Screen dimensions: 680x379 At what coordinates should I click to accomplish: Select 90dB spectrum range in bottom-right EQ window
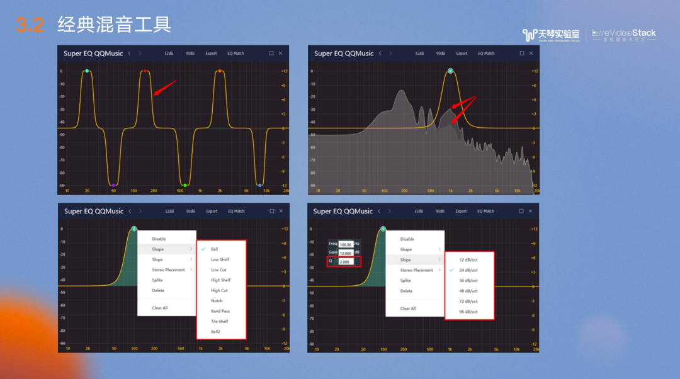[x=439, y=211]
